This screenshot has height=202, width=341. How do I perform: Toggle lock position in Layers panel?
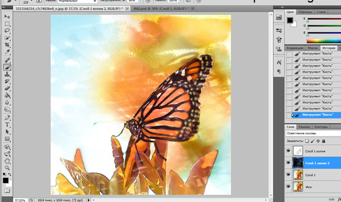point(318,141)
